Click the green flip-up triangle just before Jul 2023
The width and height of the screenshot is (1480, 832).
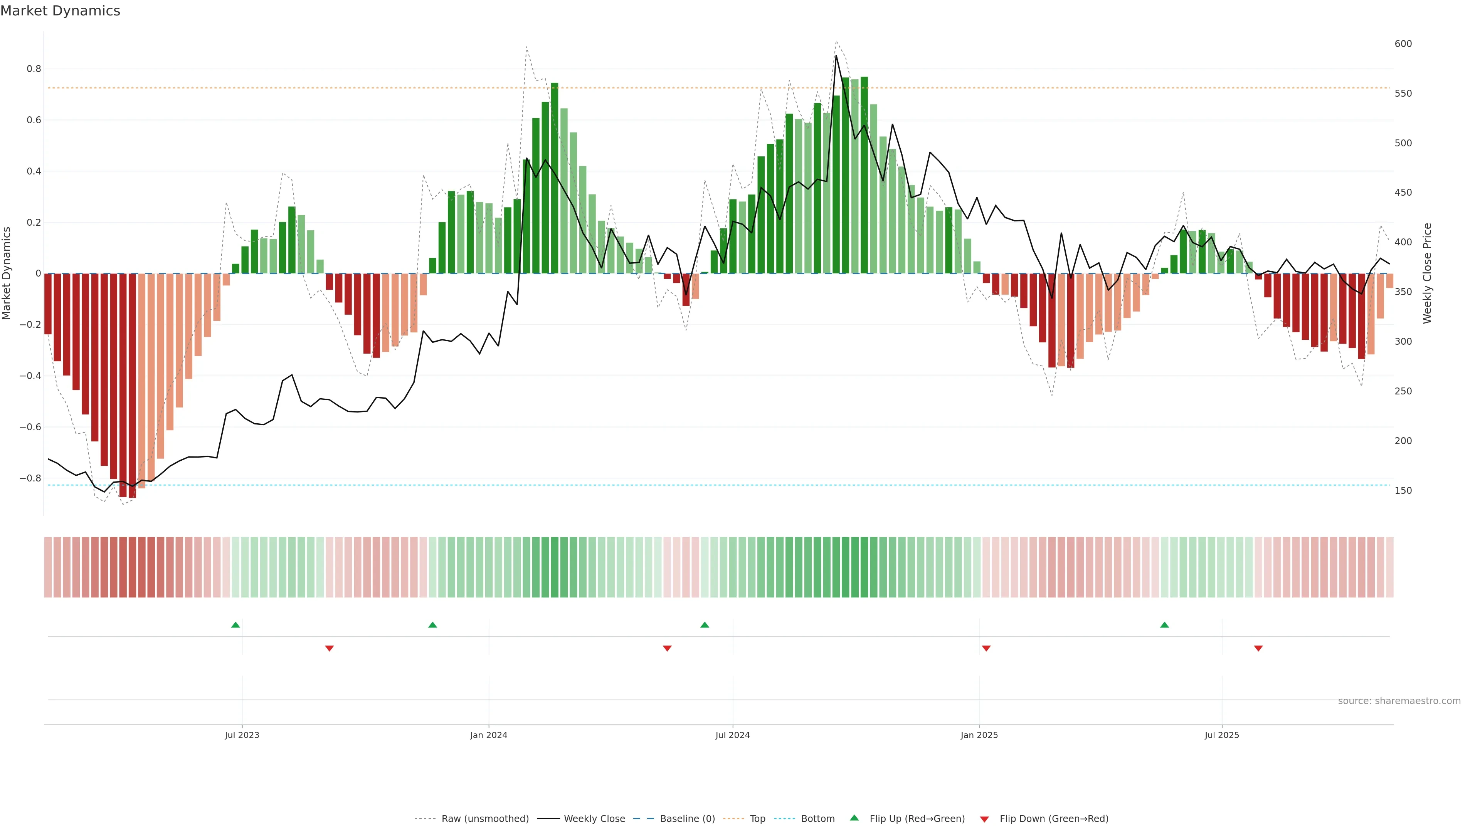click(235, 625)
